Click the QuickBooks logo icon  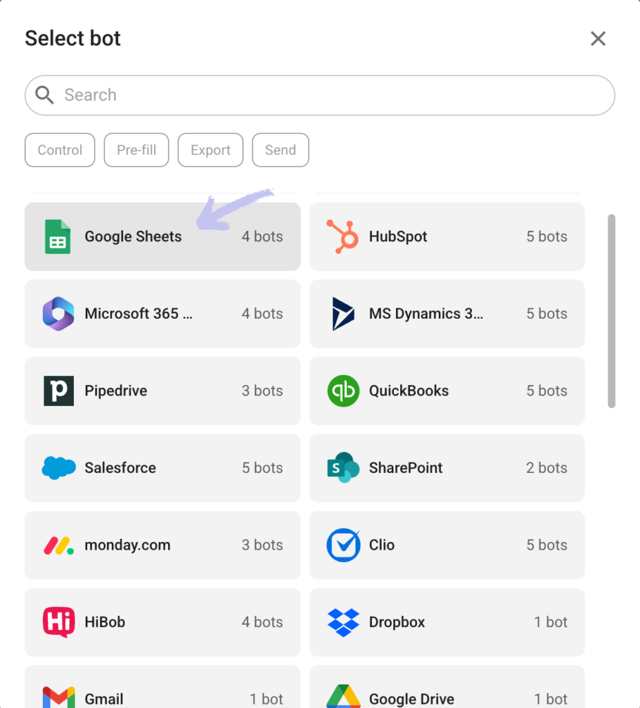click(343, 391)
